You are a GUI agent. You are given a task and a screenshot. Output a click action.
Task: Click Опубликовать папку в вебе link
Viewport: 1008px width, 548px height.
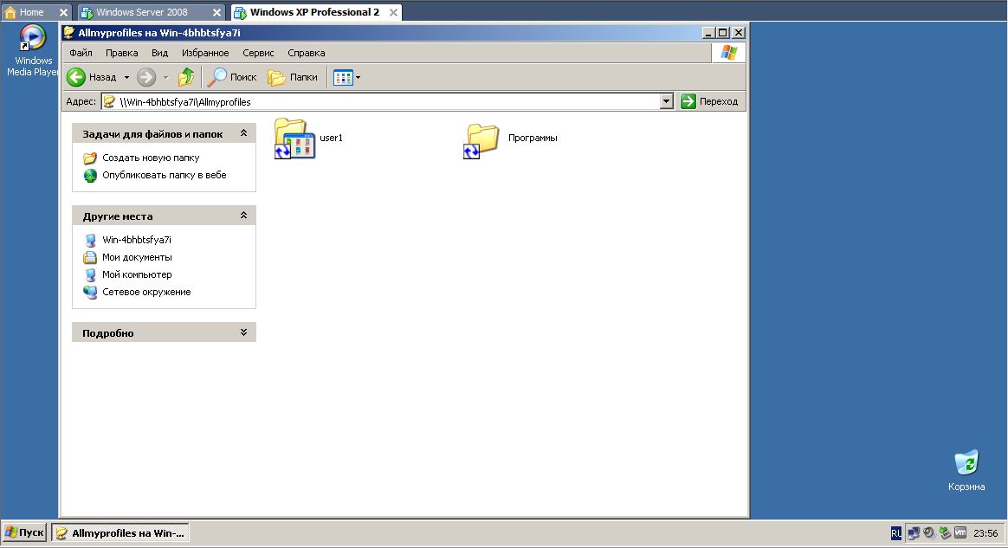(164, 175)
